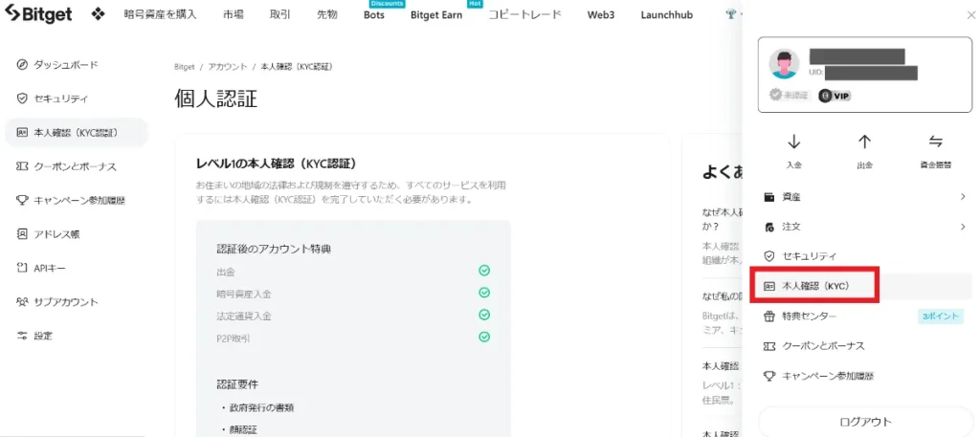Select ダッシュボード in the sidebar
Image resolution: width=980 pixels, height=437 pixels.
(x=75, y=65)
